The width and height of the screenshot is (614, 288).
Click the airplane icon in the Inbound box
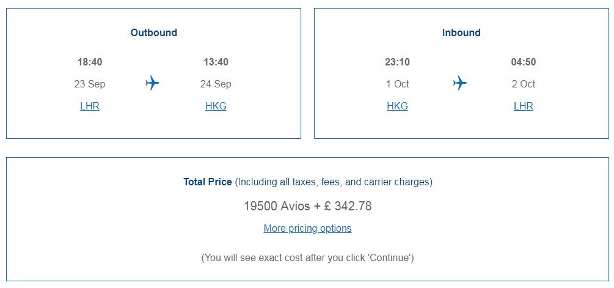pos(460,83)
